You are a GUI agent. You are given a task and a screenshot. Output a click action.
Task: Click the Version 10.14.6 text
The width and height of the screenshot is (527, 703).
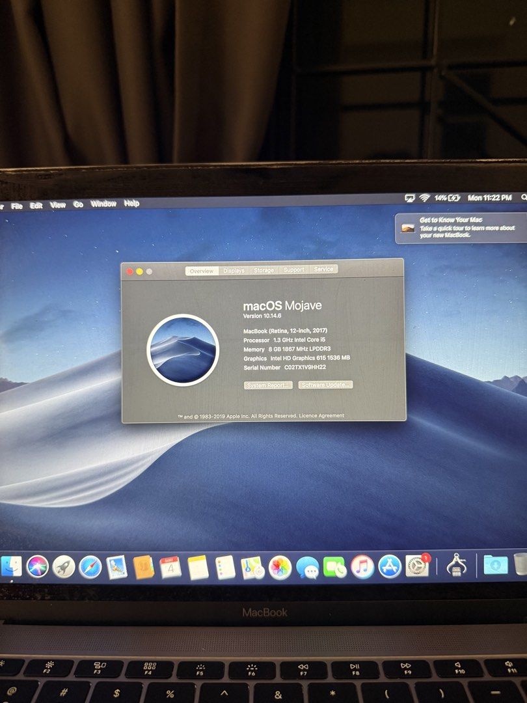click(x=262, y=316)
